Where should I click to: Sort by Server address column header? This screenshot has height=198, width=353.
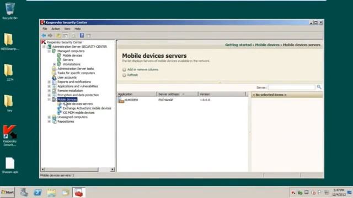coord(178,94)
